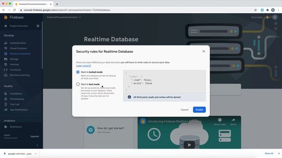This screenshot has width=282, height=158.
Task: Click the Cloud Firestore sidebar icon
Action: point(6,48)
